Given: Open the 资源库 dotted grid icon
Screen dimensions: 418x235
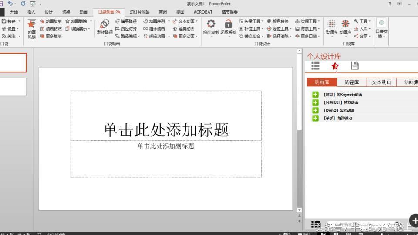Looking at the screenshot, I should (331, 24).
